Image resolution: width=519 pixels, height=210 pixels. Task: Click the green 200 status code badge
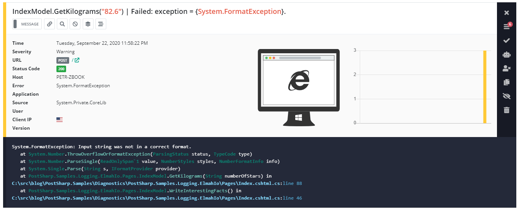pyautogui.click(x=61, y=69)
